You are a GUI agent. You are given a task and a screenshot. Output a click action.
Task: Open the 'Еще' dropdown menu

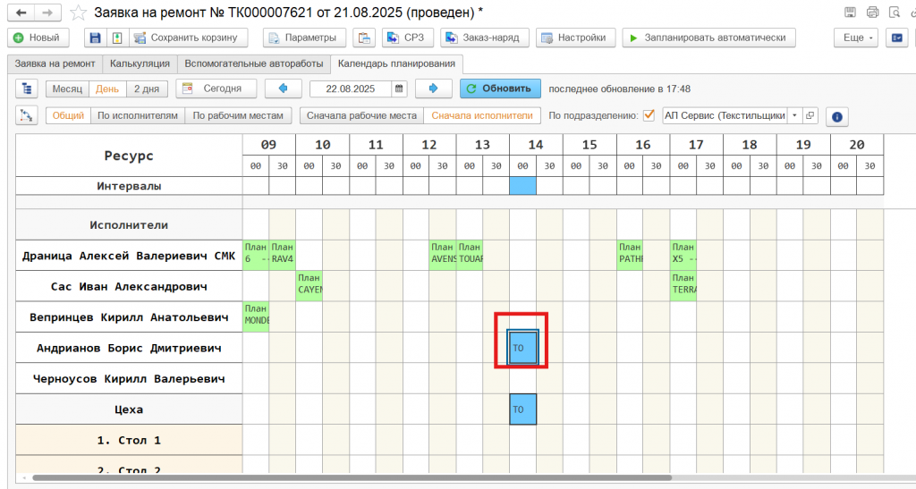point(858,38)
